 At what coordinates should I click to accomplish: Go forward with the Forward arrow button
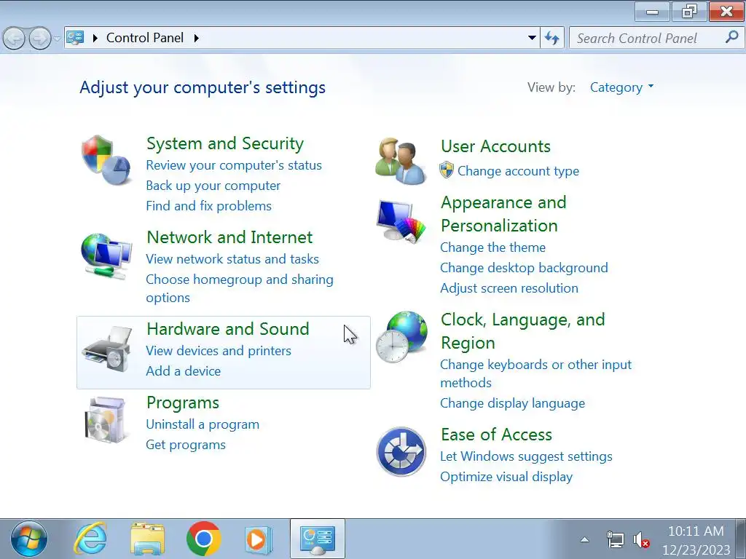click(x=40, y=38)
